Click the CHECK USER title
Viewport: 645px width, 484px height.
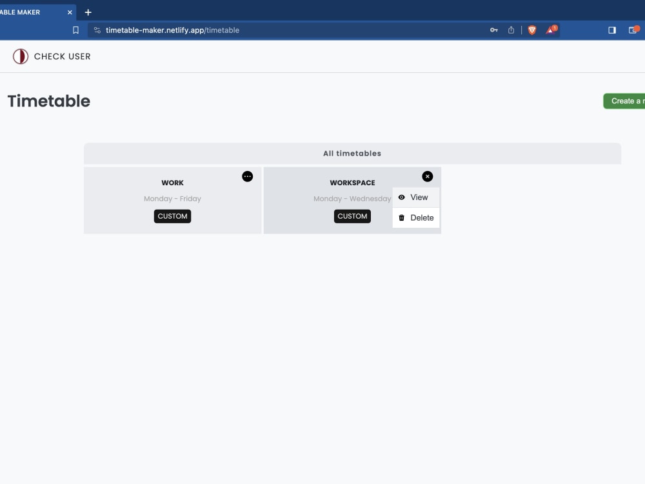(62, 56)
